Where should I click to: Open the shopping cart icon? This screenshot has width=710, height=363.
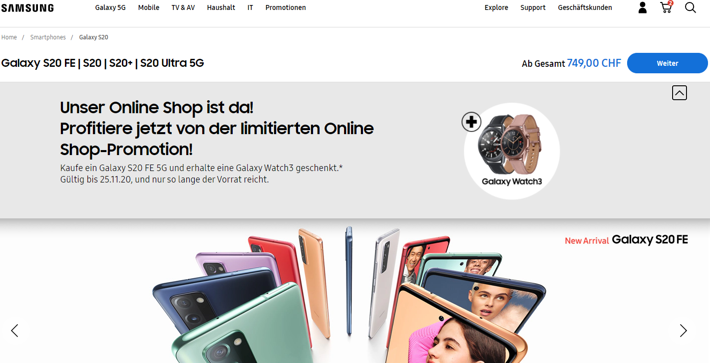pos(666,7)
